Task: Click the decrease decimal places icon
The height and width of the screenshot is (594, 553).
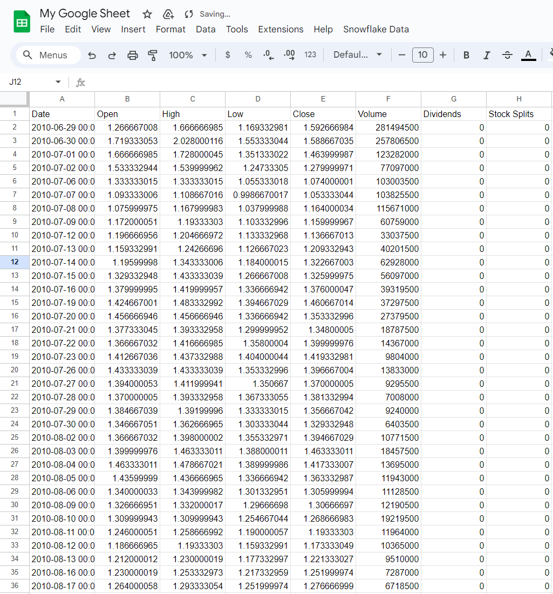Action: coord(268,55)
